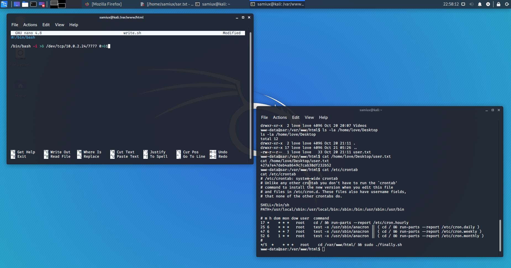Image resolution: width=511 pixels, height=268 pixels.
Task: Open Edit menu in nano terminal window
Action: [46, 25]
